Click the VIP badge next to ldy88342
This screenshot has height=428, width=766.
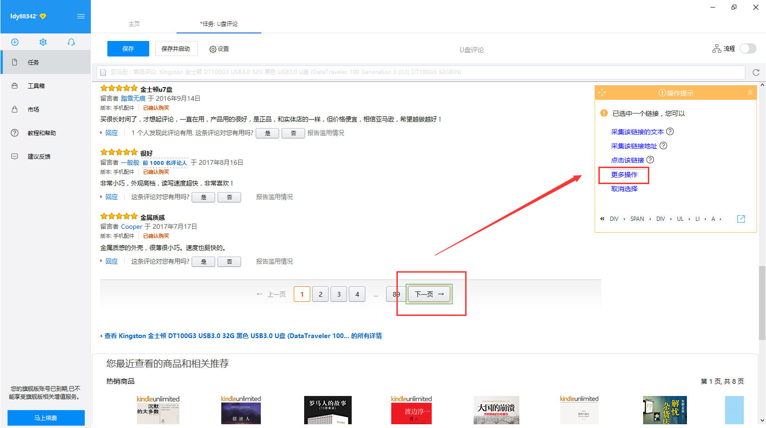tap(43, 16)
